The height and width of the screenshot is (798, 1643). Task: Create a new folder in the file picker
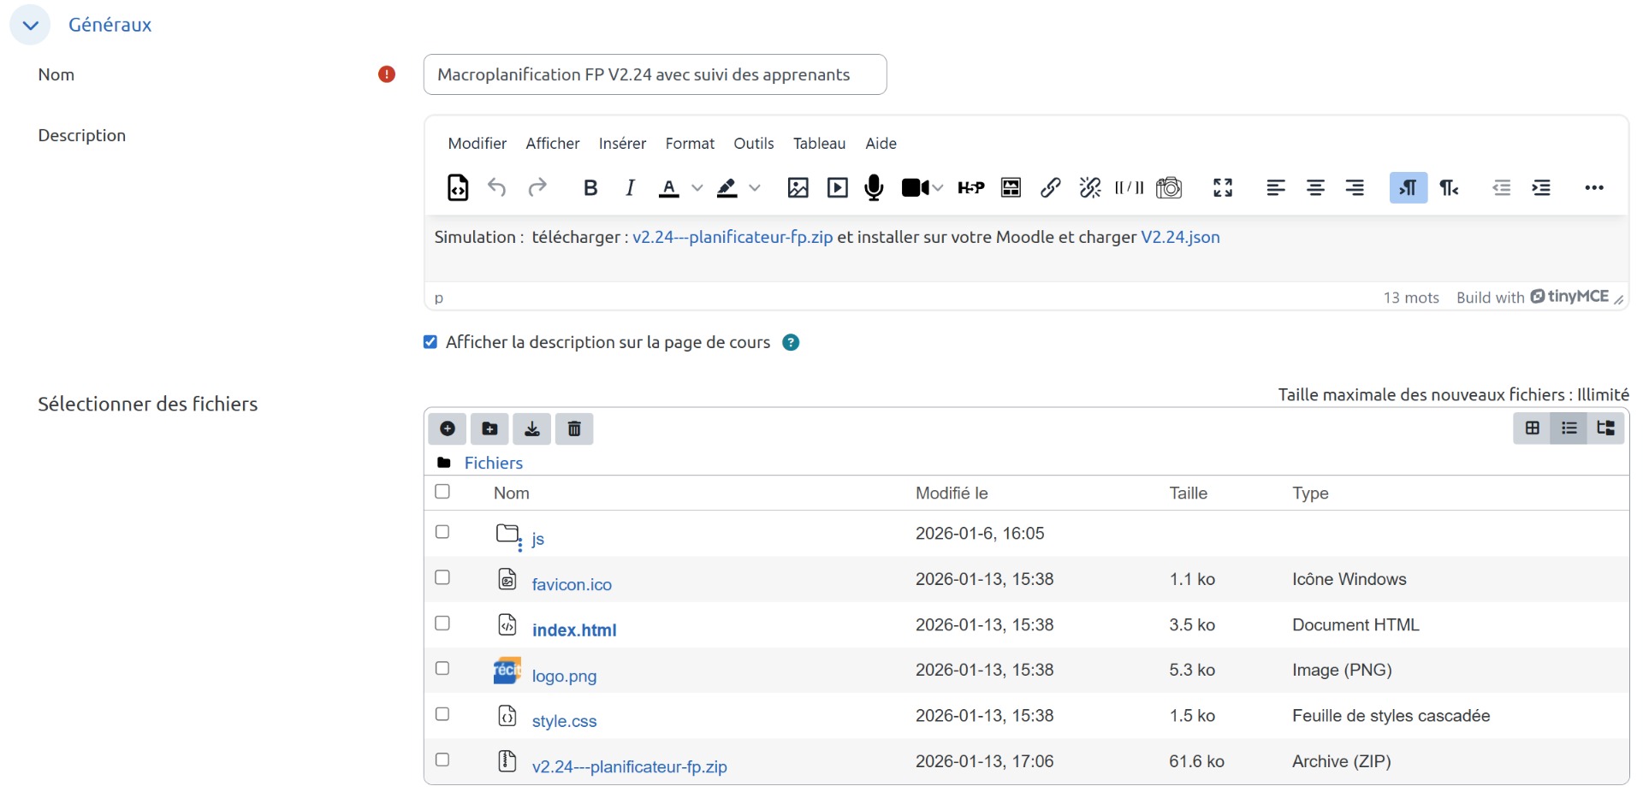489,429
